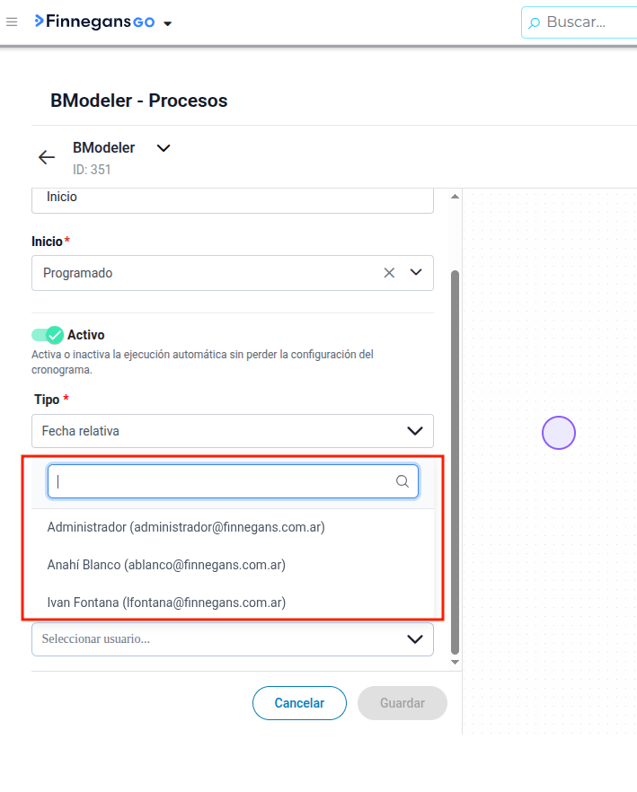
Task: Click the Buscar search magnifier icon
Action: [x=534, y=22]
